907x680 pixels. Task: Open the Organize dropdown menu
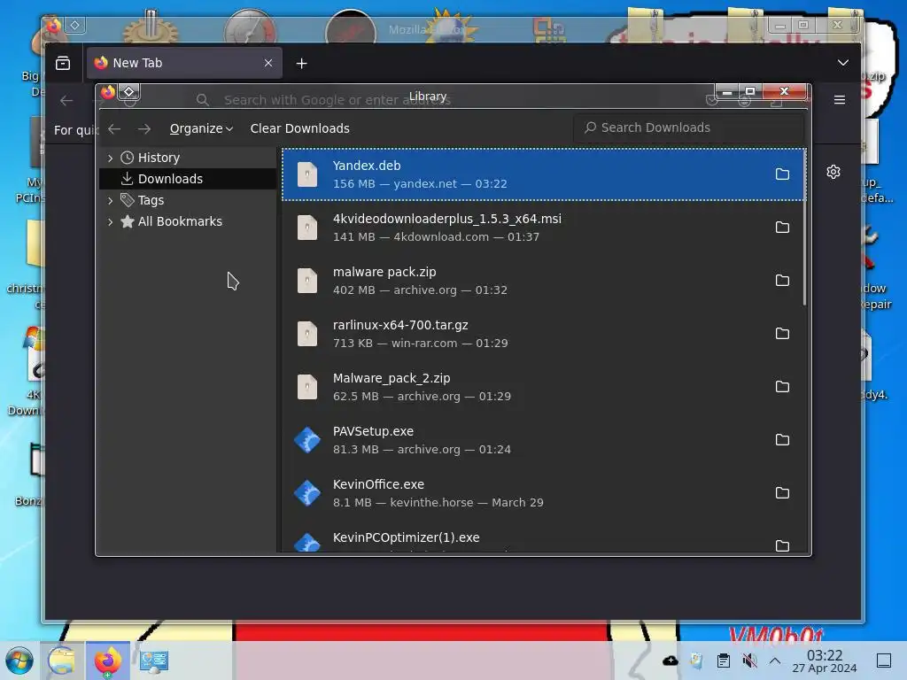tap(201, 128)
